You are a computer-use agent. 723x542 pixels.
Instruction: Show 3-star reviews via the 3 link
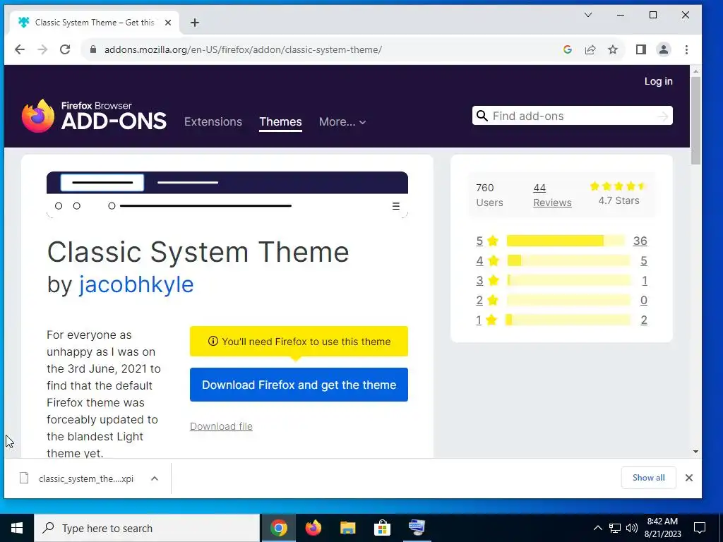coord(479,280)
